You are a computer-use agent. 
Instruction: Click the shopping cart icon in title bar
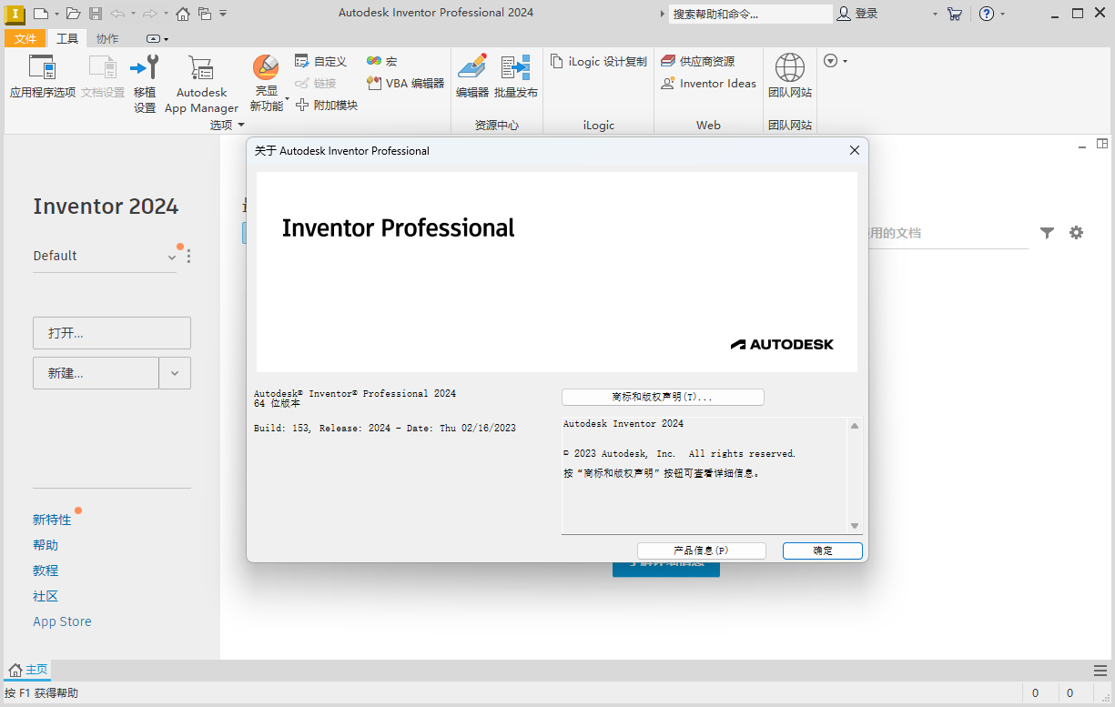954,14
